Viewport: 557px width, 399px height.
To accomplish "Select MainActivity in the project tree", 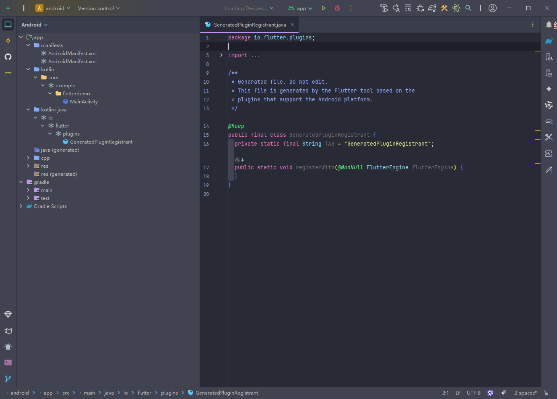I will [x=84, y=102].
